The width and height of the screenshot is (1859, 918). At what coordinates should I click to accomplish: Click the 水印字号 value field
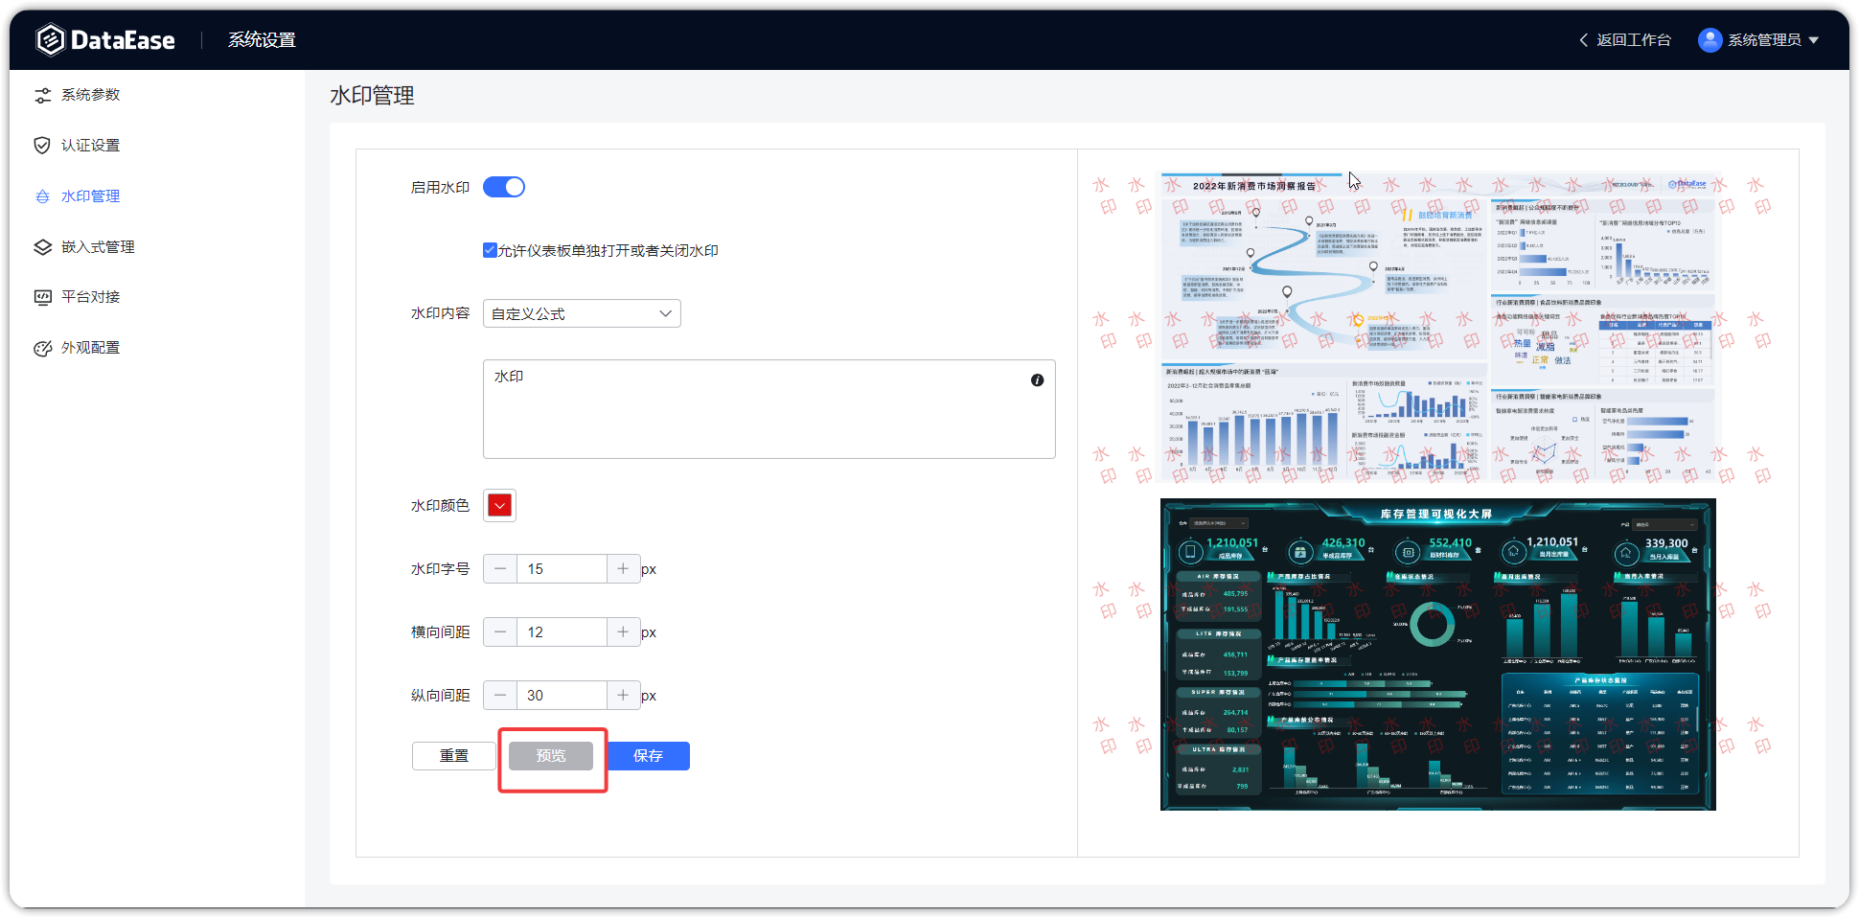[x=562, y=569]
